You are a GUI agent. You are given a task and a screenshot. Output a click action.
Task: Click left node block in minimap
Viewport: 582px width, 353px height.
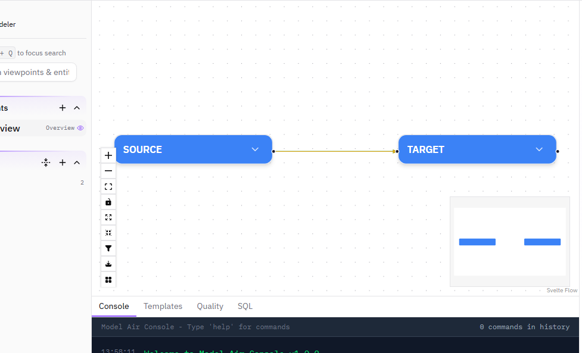click(x=477, y=242)
